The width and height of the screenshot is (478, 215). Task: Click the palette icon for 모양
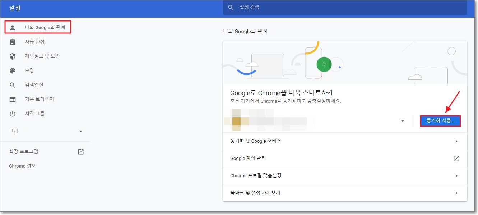[13, 70]
